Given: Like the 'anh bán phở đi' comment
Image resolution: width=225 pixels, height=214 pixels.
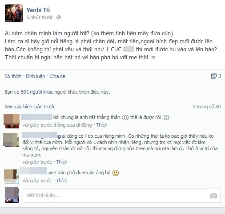Looking at the screenshot, I should [x=62, y=181].
